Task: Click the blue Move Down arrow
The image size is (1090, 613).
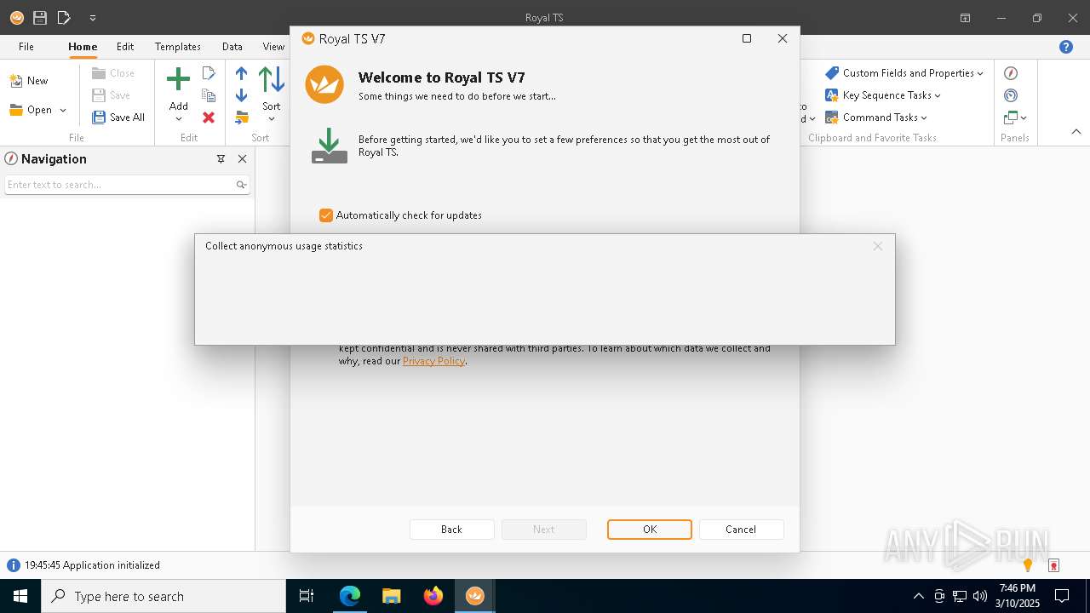Action: coord(241,95)
